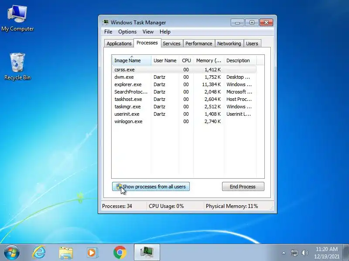Select csrss.exe process row
This screenshot has width=349, height=261.
(x=184, y=70)
